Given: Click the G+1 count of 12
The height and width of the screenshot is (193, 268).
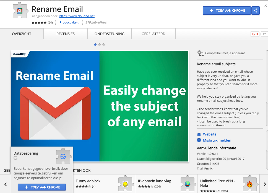Looking at the screenshot, I should point(264,34).
